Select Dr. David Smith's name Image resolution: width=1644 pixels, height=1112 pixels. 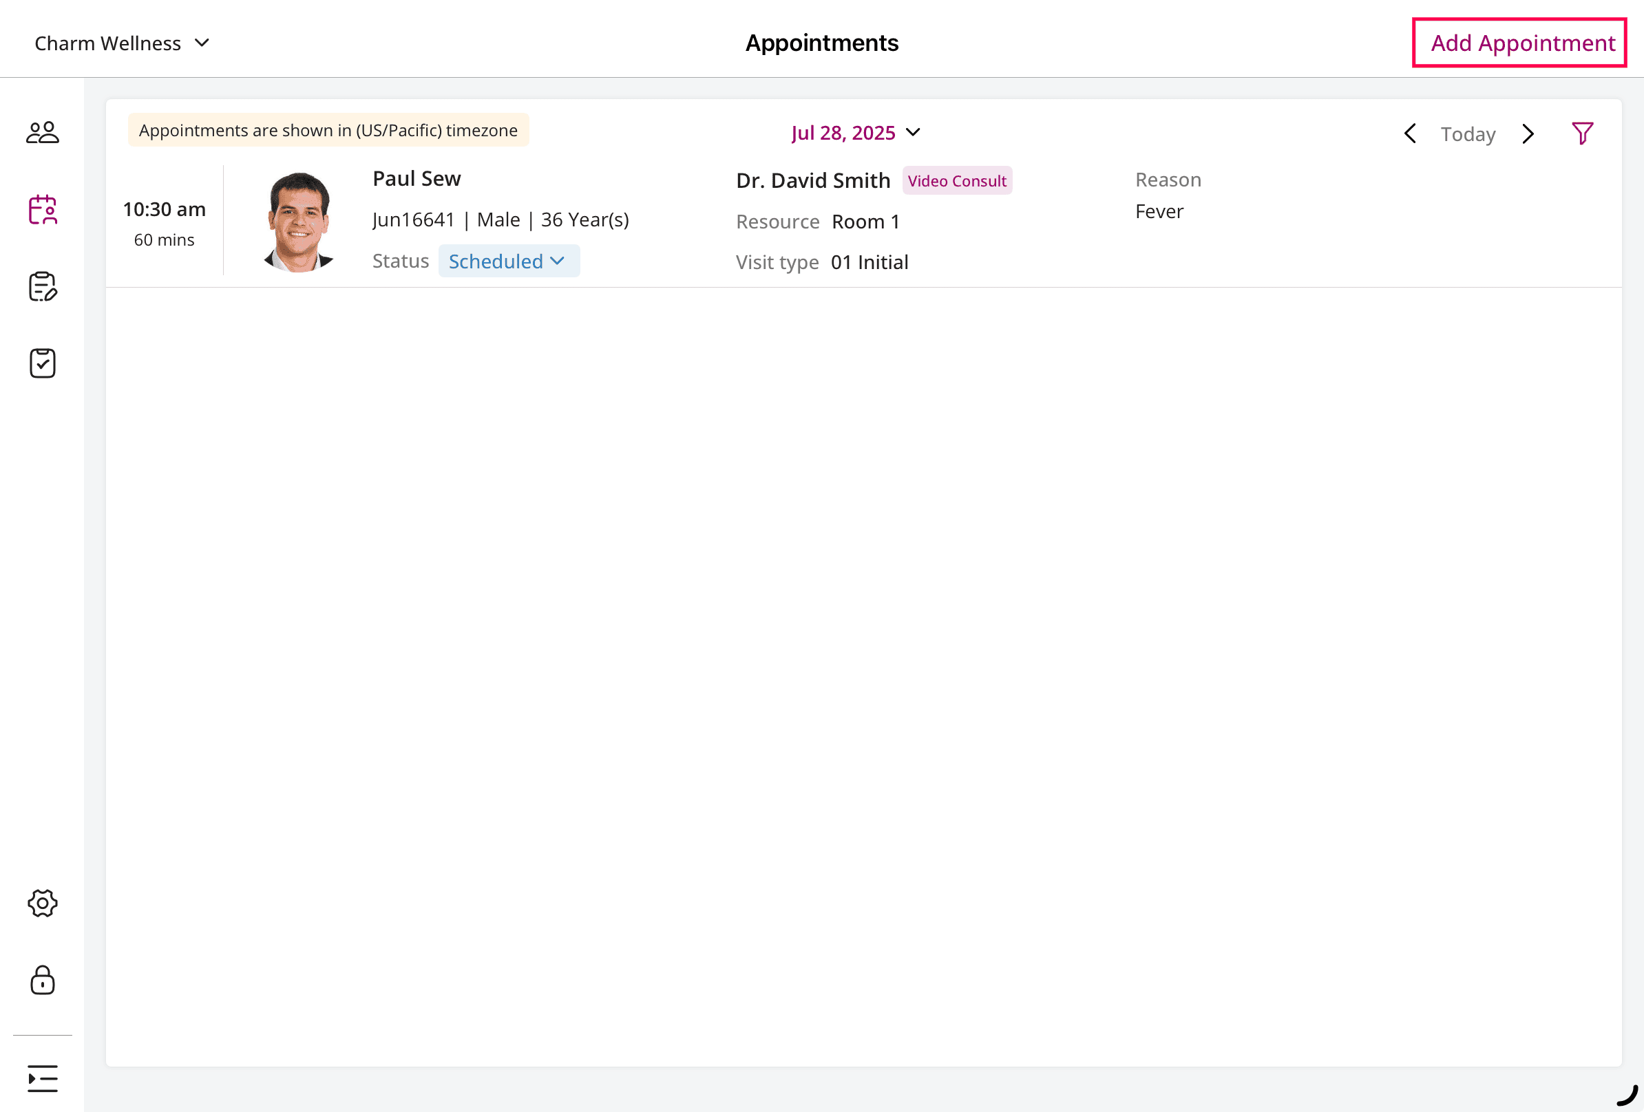tap(812, 180)
